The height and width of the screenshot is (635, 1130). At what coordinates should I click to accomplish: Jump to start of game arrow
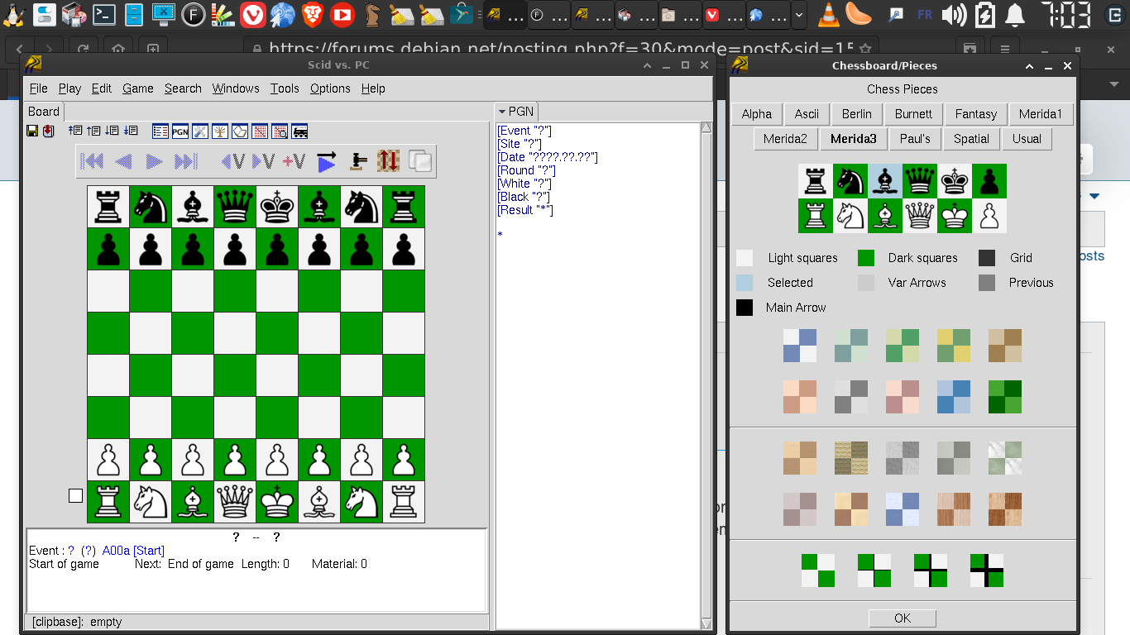click(x=92, y=161)
